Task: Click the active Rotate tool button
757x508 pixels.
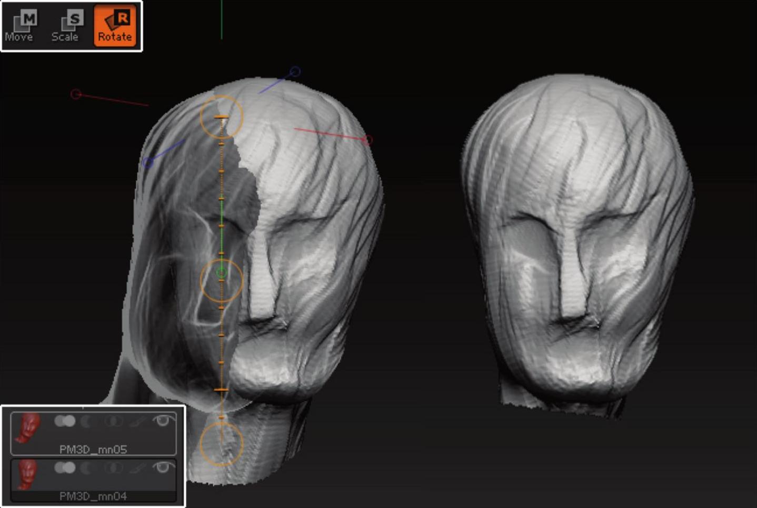Action: pos(115,26)
